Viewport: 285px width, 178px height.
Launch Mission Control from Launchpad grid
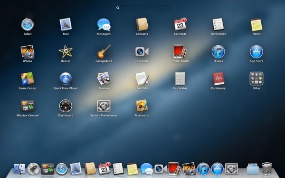tap(28, 106)
